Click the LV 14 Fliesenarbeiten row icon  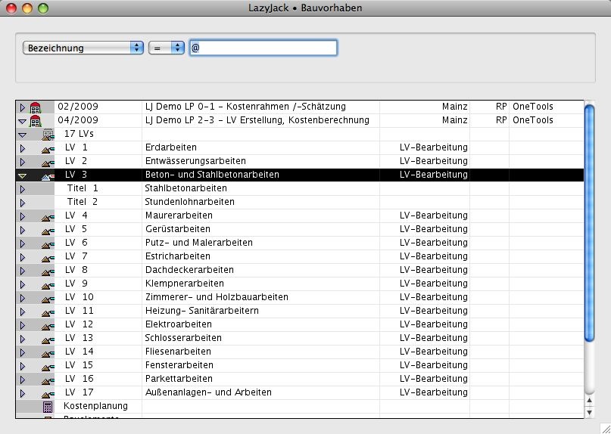click(x=48, y=353)
